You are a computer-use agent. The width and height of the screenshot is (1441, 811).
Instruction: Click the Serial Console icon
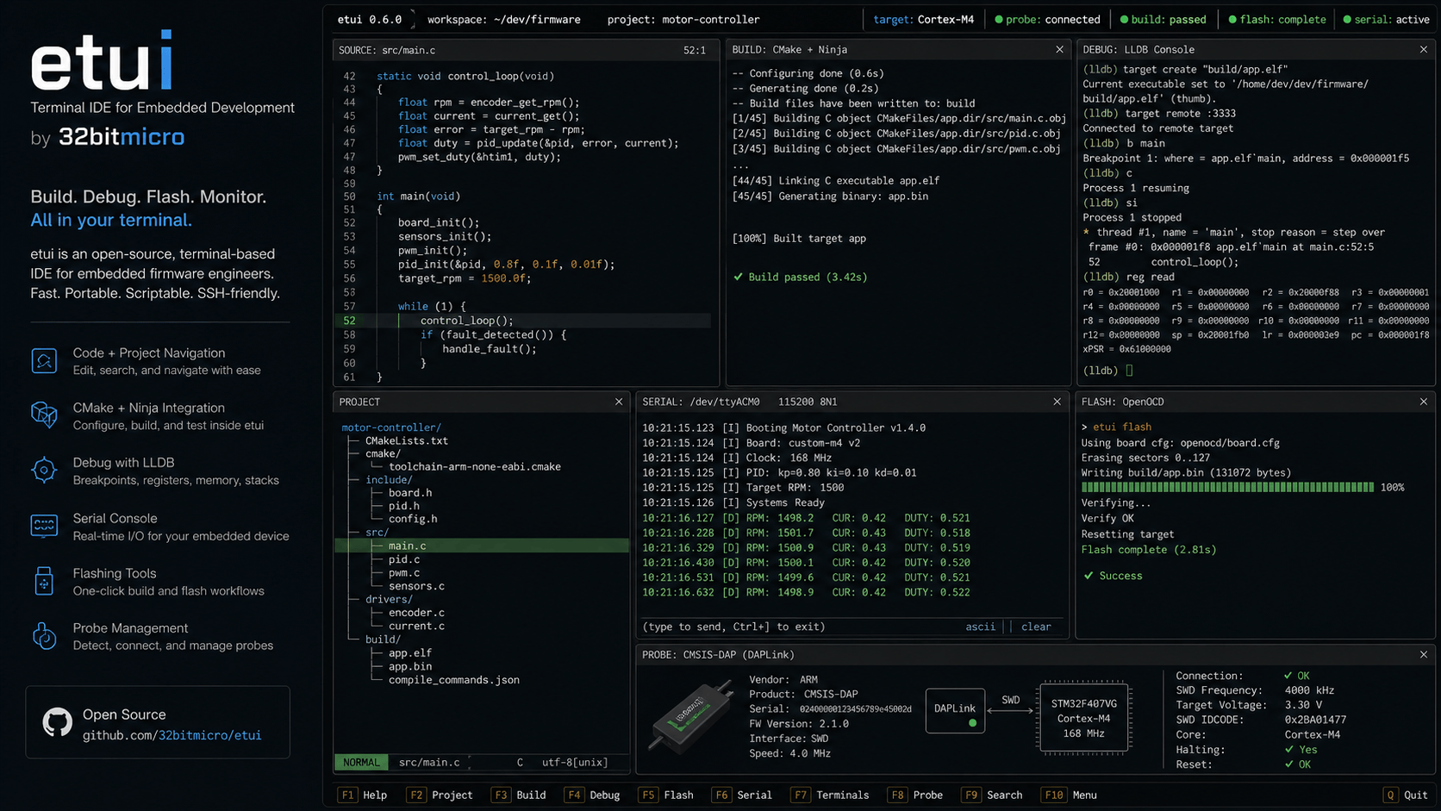pos(44,526)
